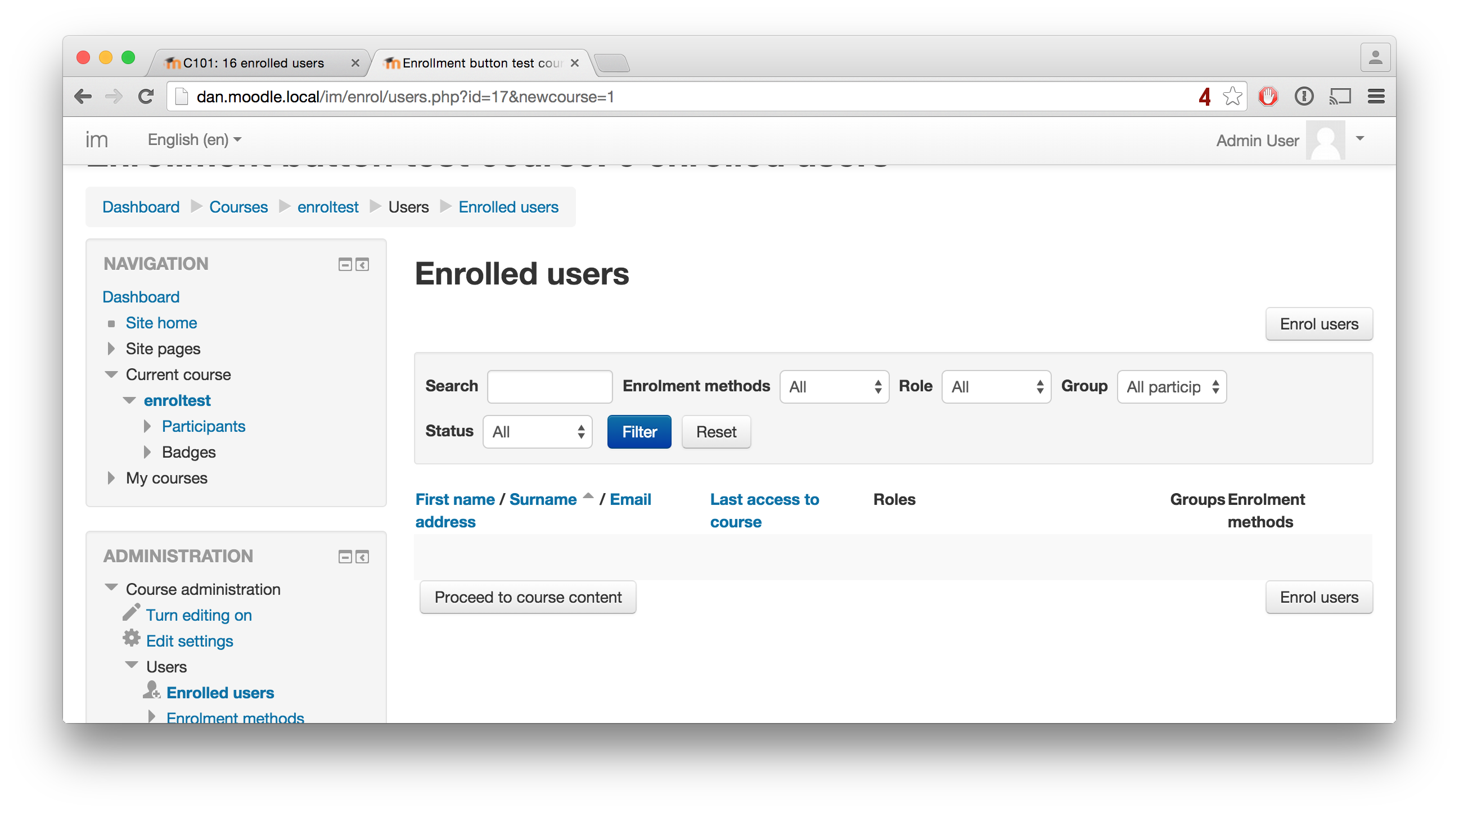Click the page document icon in the address bar

181,97
